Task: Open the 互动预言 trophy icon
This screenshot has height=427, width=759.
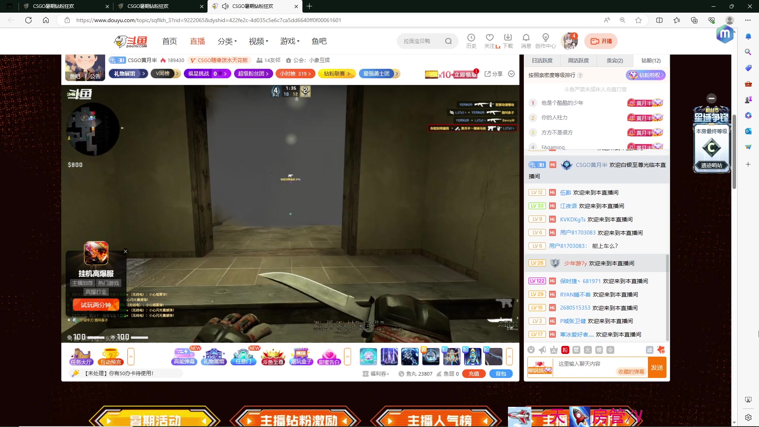Action: coord(111,357)
